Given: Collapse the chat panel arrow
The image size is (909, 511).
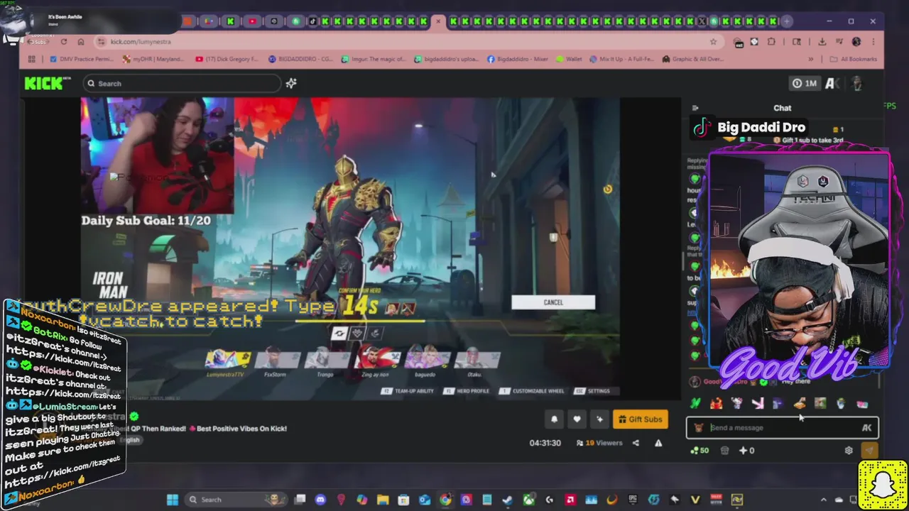Looking at the screenshot, I should [695, 108].
